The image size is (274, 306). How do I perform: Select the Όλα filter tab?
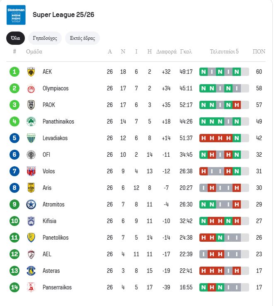click(15, 38)
